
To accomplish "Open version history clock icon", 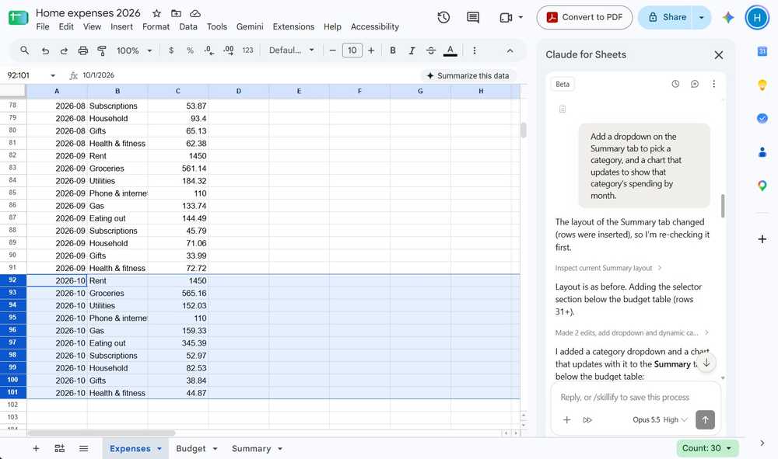I will [443, 17].
